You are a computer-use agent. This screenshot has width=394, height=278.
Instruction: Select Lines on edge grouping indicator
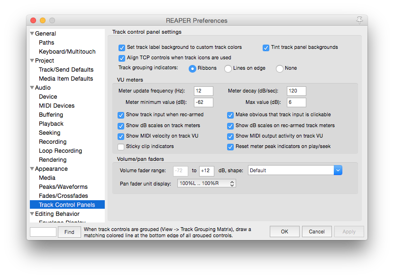228,68
